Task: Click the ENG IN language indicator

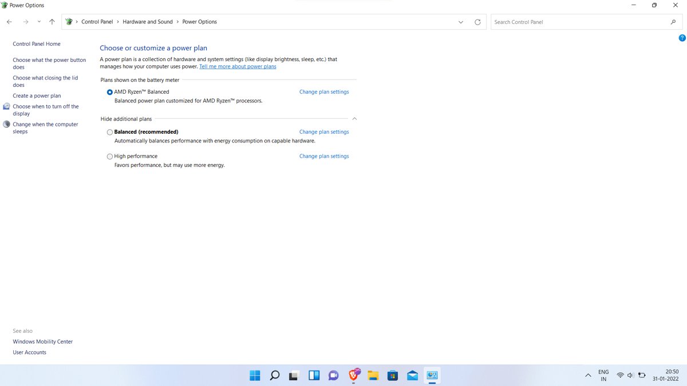Action: [x=603, y=375]
